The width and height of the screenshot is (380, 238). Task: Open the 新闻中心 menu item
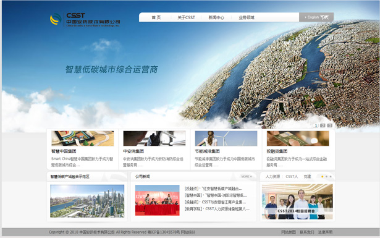(216, 17)
